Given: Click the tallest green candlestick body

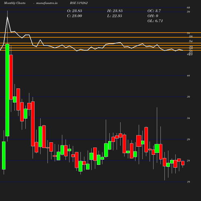Looking at the screenshot, I should click(x=7, y=90).
